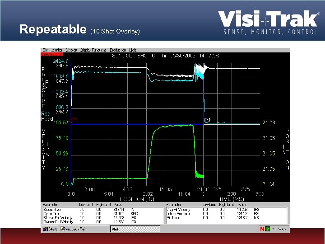
Task: Click the Parameter header in the left table
Action: pyautogui.click(x=50, y=205)
